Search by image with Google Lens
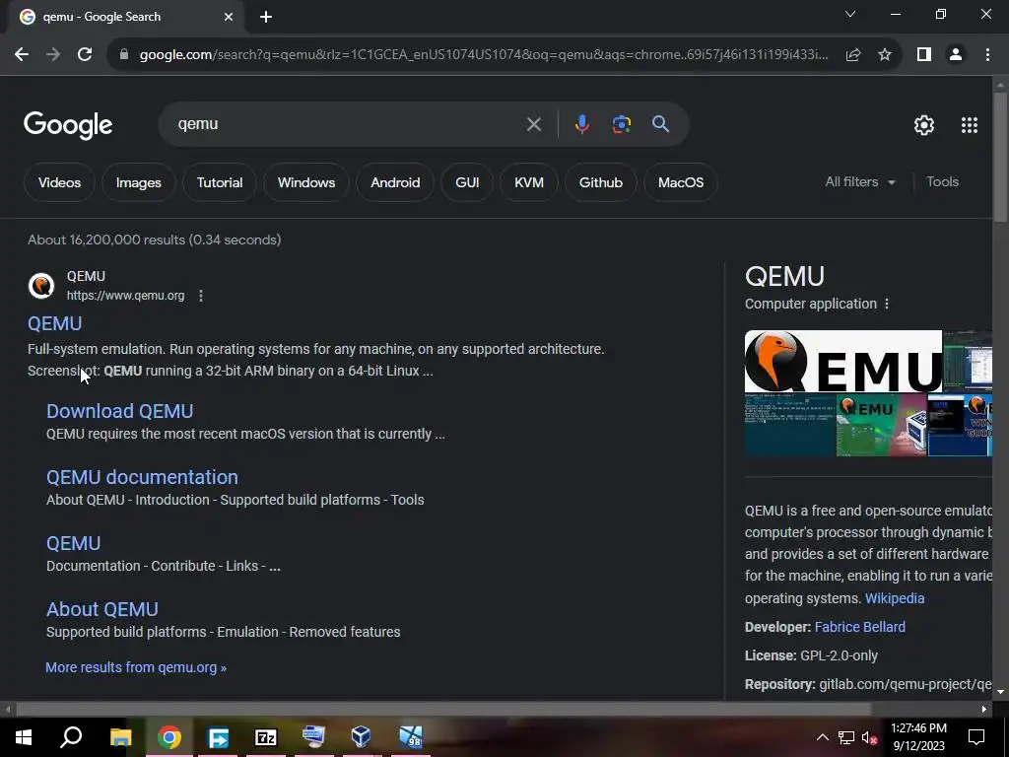The image size is (1009, 757). point(621,124)
